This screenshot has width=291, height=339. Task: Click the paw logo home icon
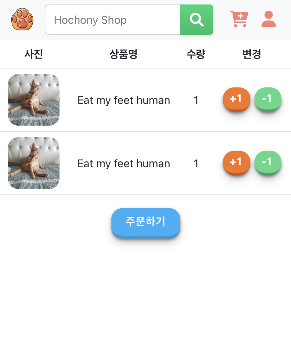[22, 20]
